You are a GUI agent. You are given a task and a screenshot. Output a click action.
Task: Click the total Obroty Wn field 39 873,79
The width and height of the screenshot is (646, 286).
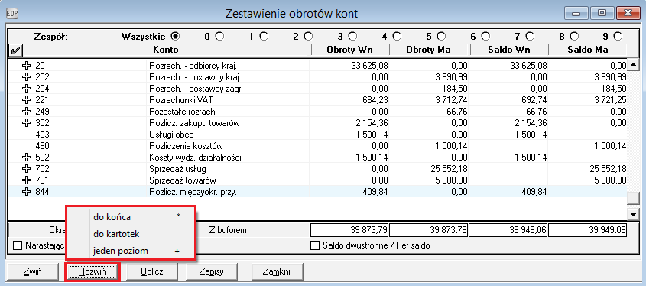tap(349, 230)
